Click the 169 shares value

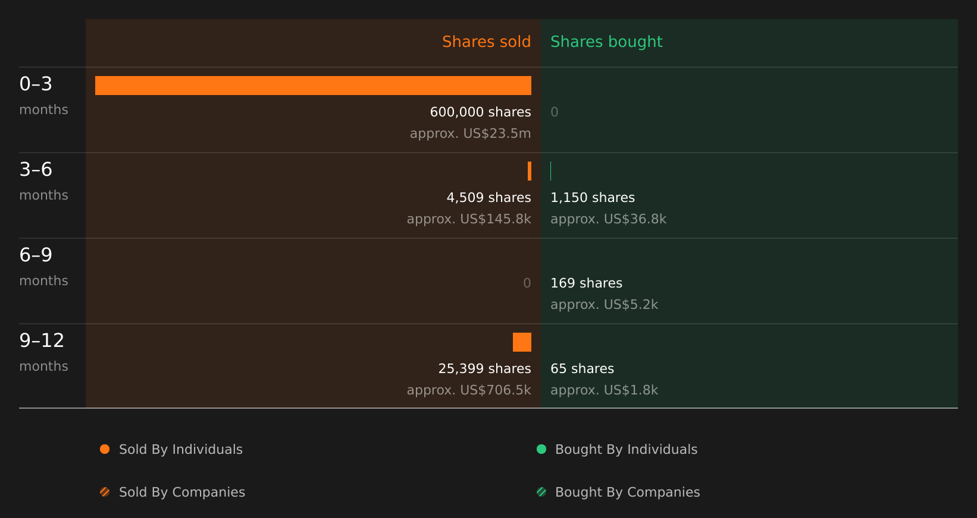pyautogui.click(x=586, y=283)
